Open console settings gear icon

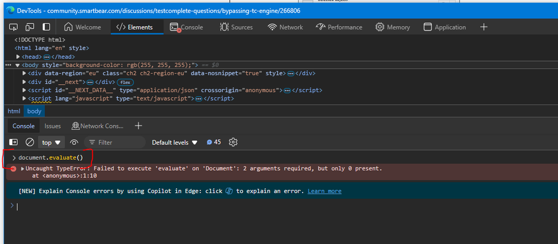click(233, 142)
